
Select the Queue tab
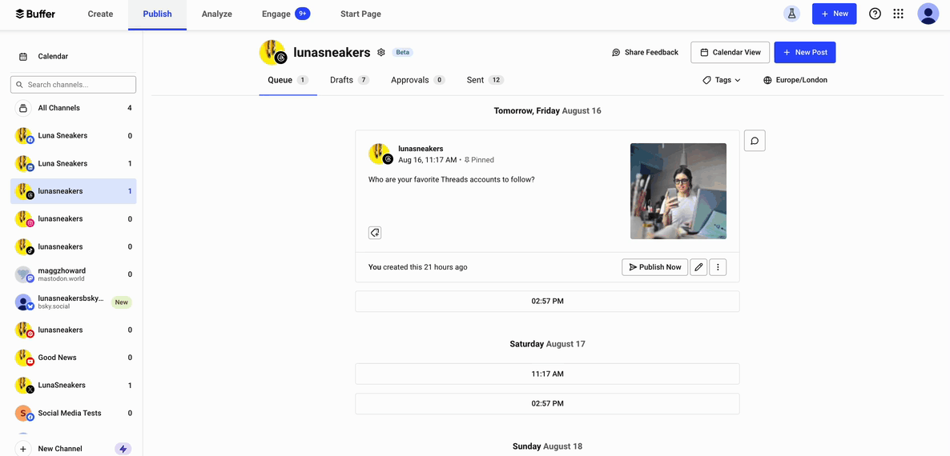point(288,80)
